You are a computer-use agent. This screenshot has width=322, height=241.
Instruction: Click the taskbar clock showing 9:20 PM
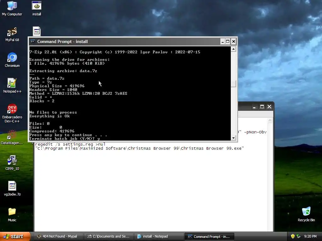(x=310, y=236)
